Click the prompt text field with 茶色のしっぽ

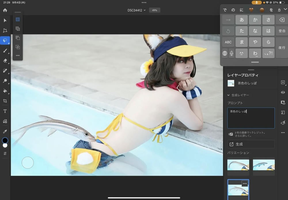pyautogui.click(x=251, y=118)
